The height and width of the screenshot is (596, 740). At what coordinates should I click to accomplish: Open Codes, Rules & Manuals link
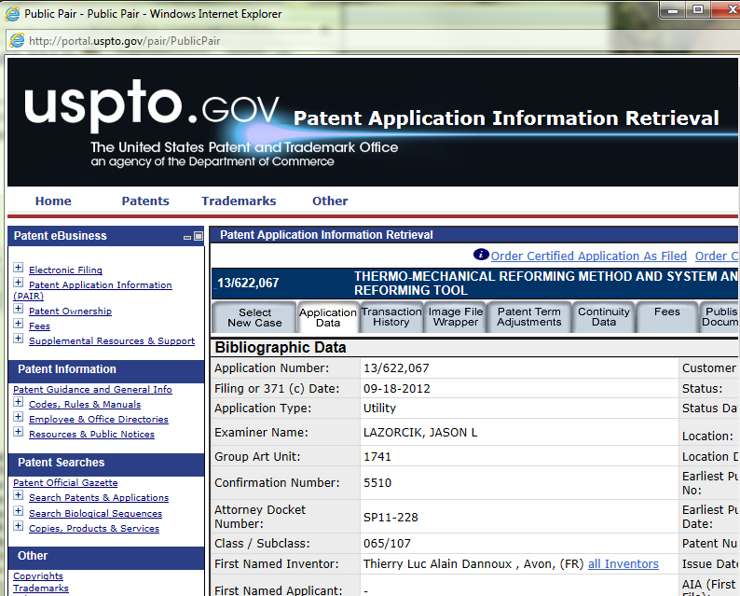(x=85, y=404)
